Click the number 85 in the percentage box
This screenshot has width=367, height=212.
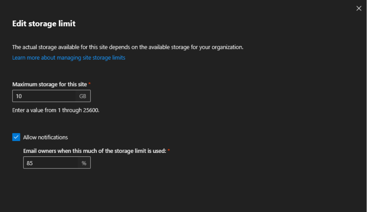tap(30, 163)
